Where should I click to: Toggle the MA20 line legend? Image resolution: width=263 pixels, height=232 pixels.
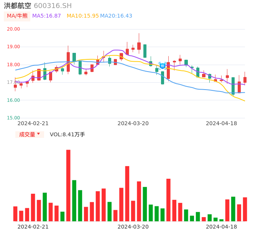pos(116,16)
